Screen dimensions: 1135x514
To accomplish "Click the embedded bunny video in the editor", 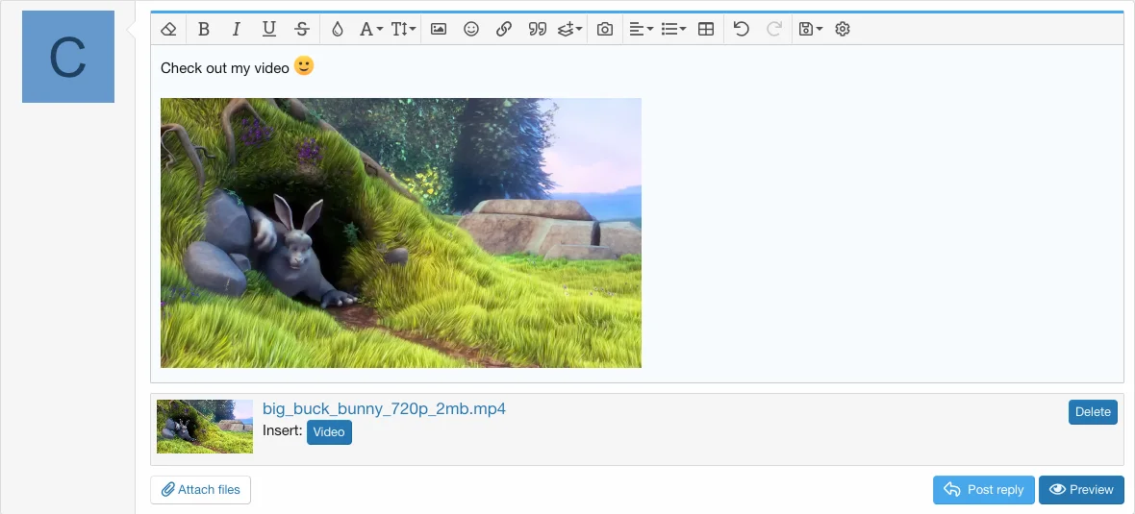I will click(401, 233).
